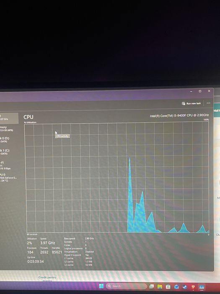
Task: Select GPU 0 NVIDIA GeForce in the sidebar
Action: [8, 177]
